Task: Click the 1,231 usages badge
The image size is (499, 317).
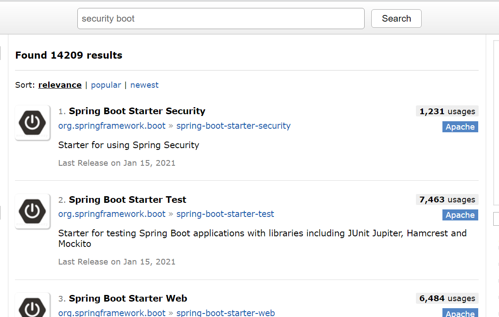Action: [447, 112]
